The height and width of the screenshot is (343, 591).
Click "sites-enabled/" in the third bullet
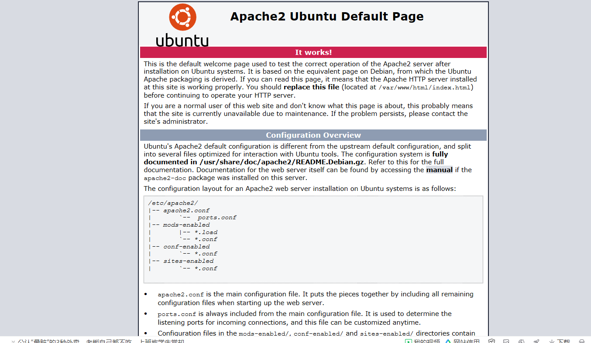387,334
